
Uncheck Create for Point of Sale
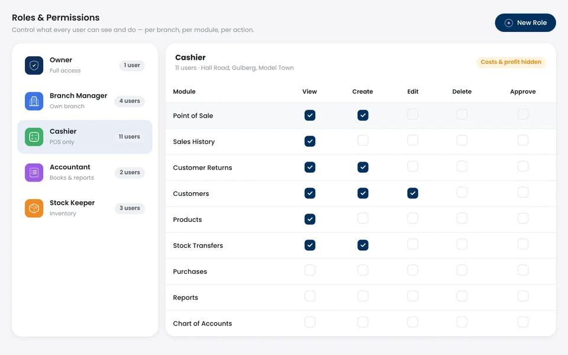pos(363,115)
